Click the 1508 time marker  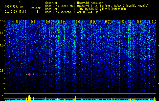[x=123, y=22]
